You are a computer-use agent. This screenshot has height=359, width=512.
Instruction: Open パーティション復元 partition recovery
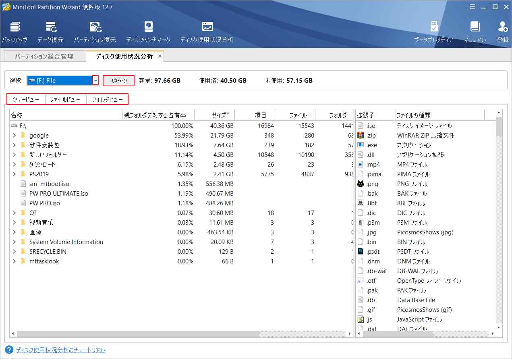pos(95,32)
